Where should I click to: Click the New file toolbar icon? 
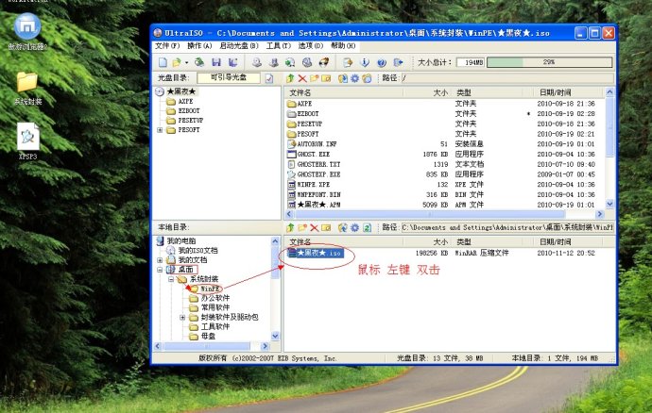coord(163,62)
